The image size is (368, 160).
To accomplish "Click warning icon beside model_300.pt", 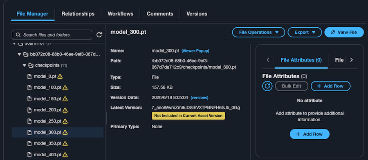I will [65, 132].
